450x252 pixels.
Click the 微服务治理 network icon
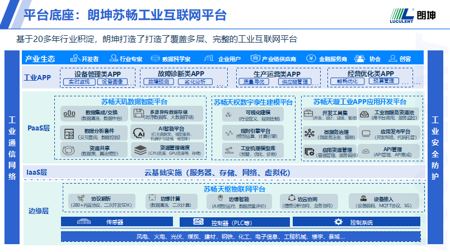310,133
